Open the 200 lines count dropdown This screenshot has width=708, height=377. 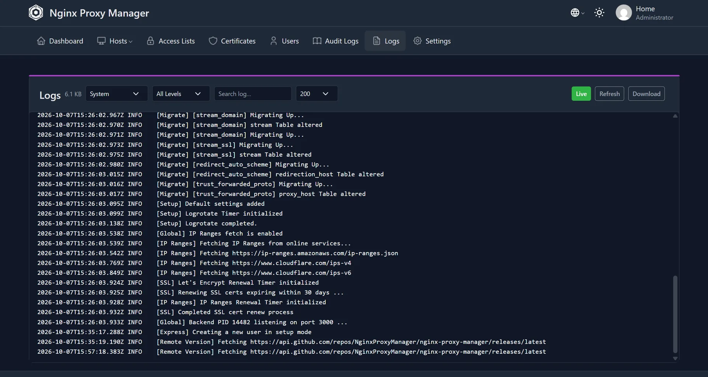point(317,94)
